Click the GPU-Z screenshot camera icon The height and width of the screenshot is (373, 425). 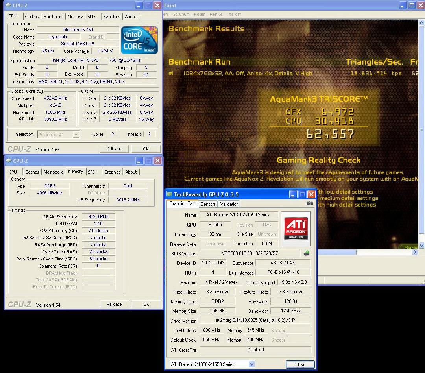(309, 203)
